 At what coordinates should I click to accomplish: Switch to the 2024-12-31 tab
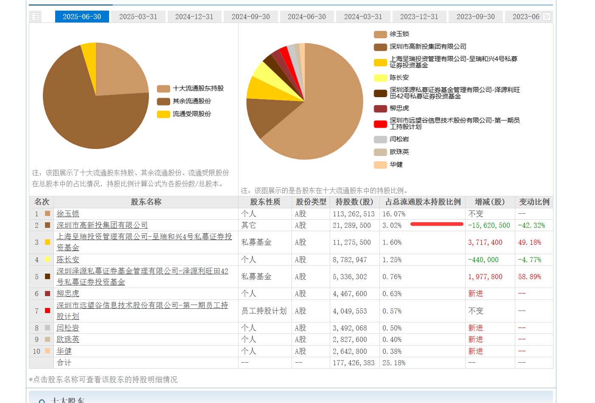click(194, 17)
